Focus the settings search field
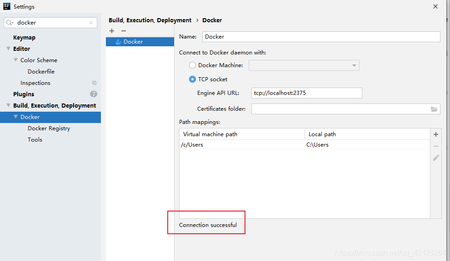The image size is (450, 261). [x=50, y=23]
